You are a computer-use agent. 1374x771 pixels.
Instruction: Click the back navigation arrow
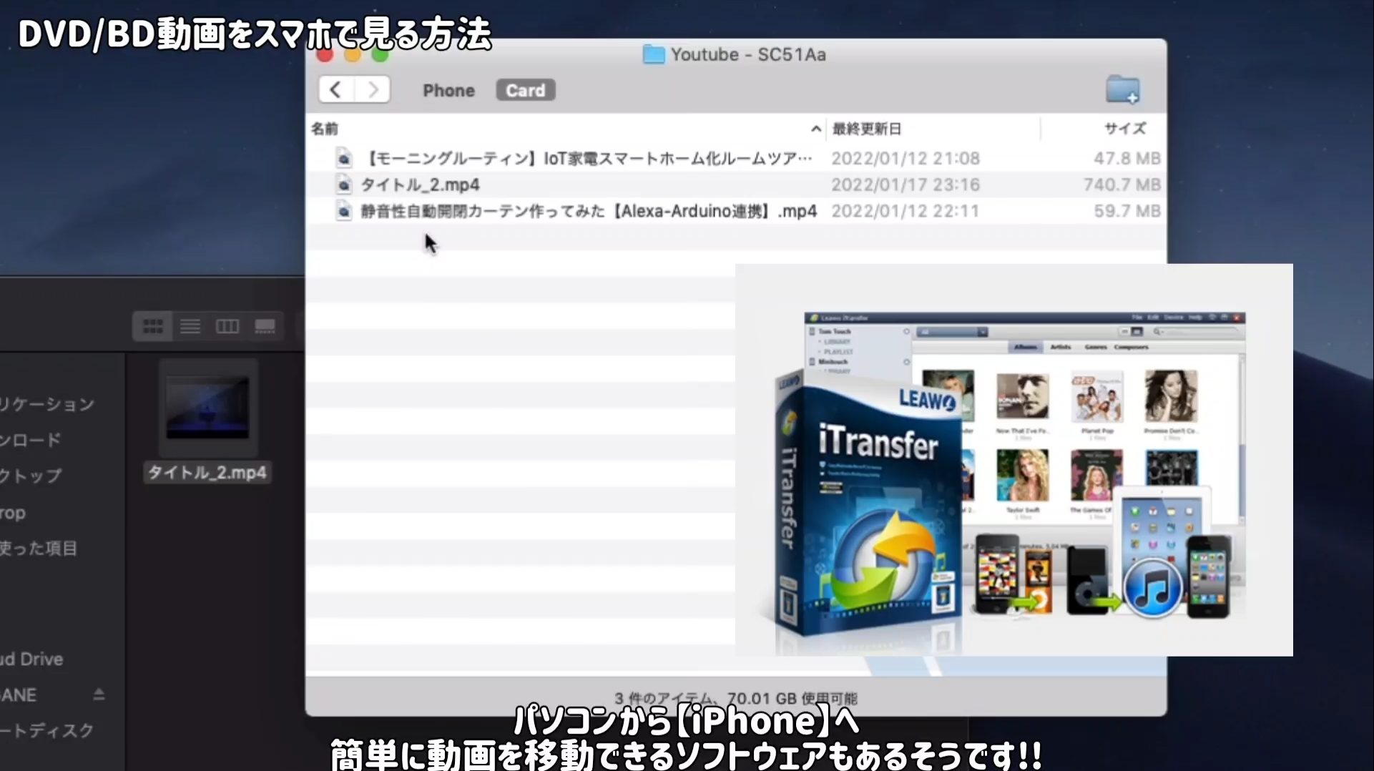click(335, 90)
